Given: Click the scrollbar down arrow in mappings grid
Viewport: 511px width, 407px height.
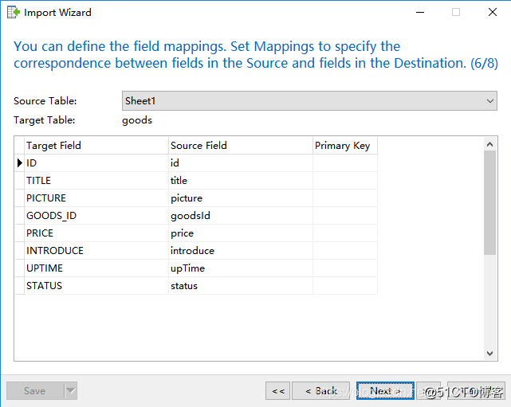Looking at the screenshot, I should coord(489,354).
